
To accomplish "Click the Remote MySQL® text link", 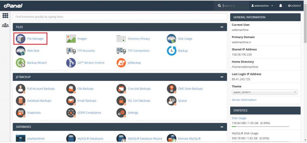I will point(189,139).
